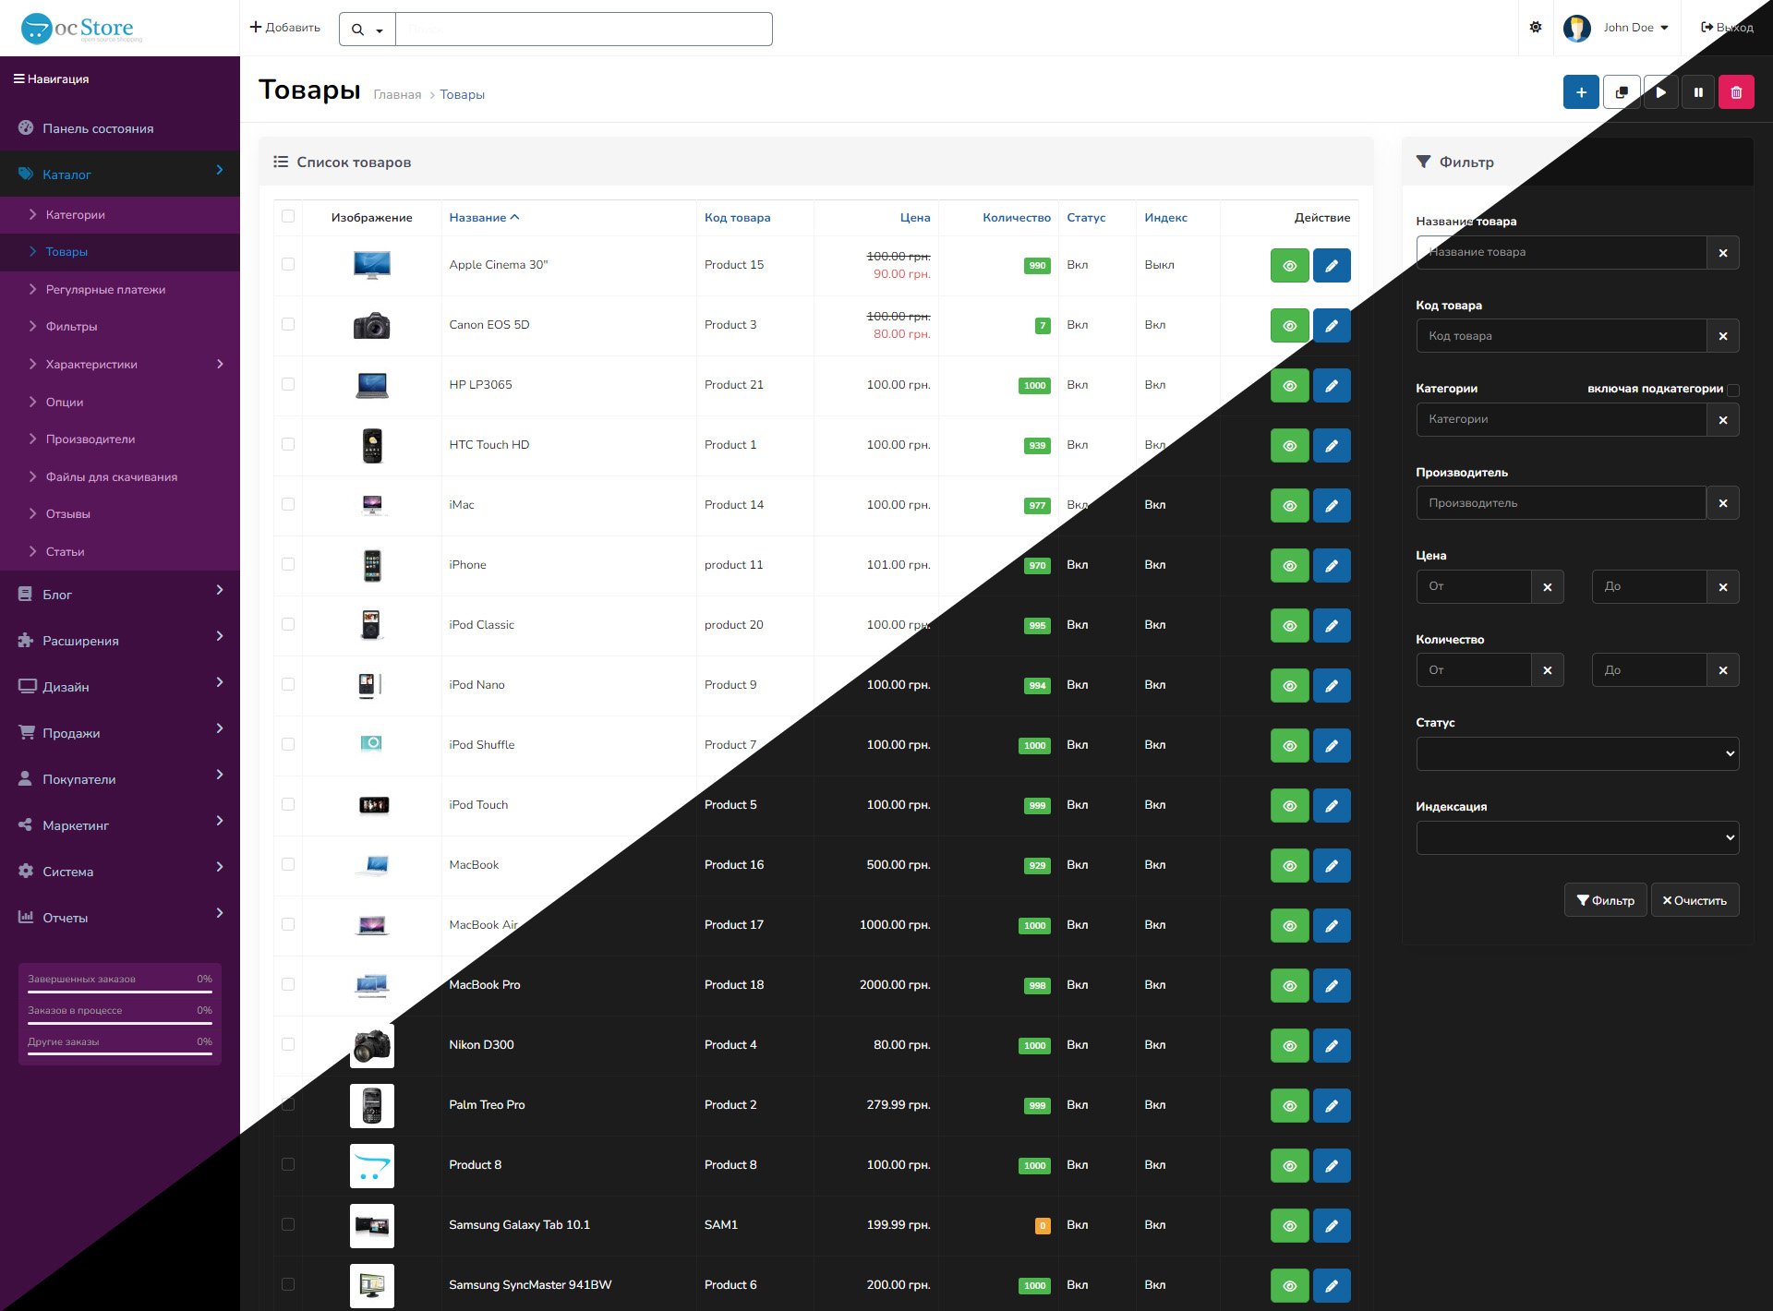Click the Очистить button

click(x=1695, y=900)
